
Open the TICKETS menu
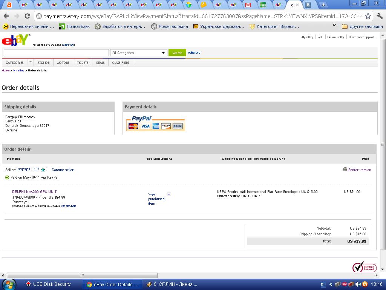83,63
